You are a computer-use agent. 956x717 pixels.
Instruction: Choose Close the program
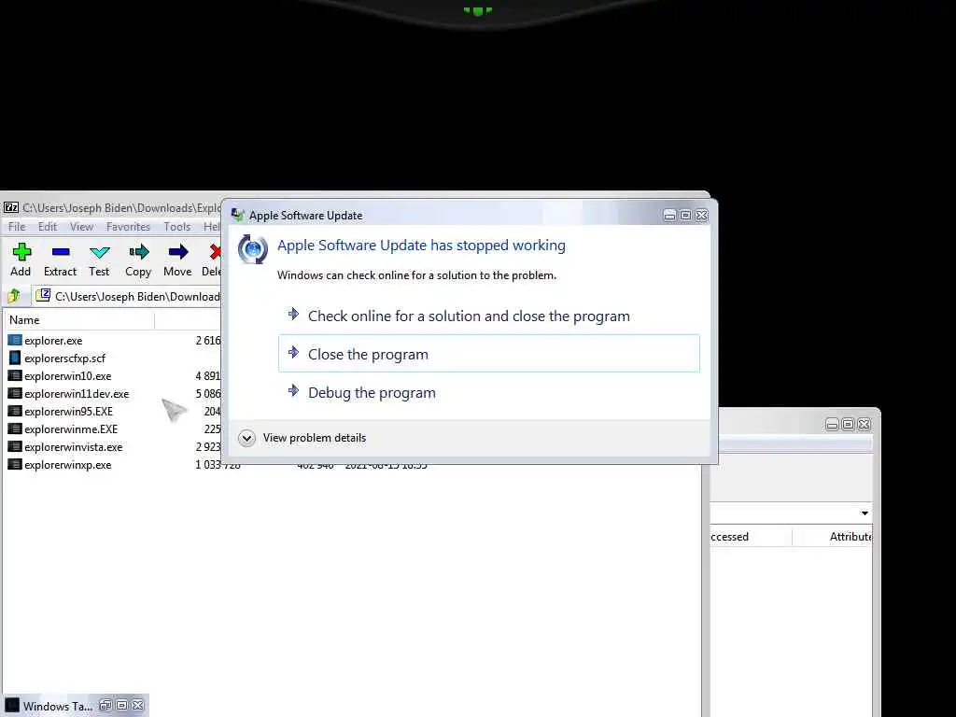(x=489, y=354)
